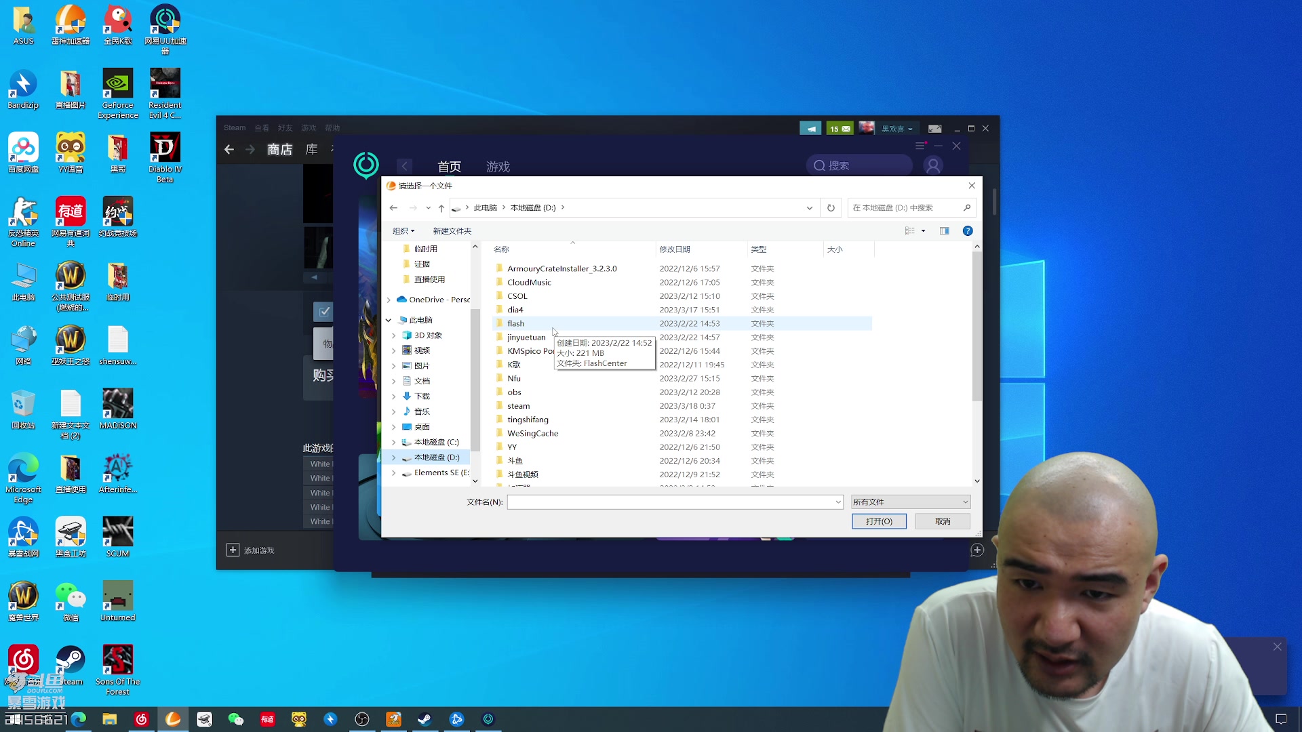Select WeSingCache folder in file list

pyautogui.click(x=533, y=434)
